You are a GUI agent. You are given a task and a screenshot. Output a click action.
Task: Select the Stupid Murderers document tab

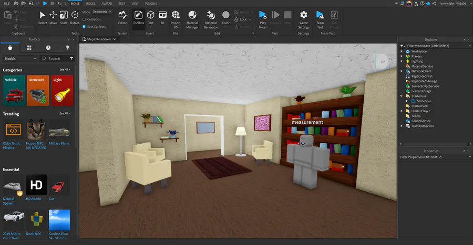(99, 39)
